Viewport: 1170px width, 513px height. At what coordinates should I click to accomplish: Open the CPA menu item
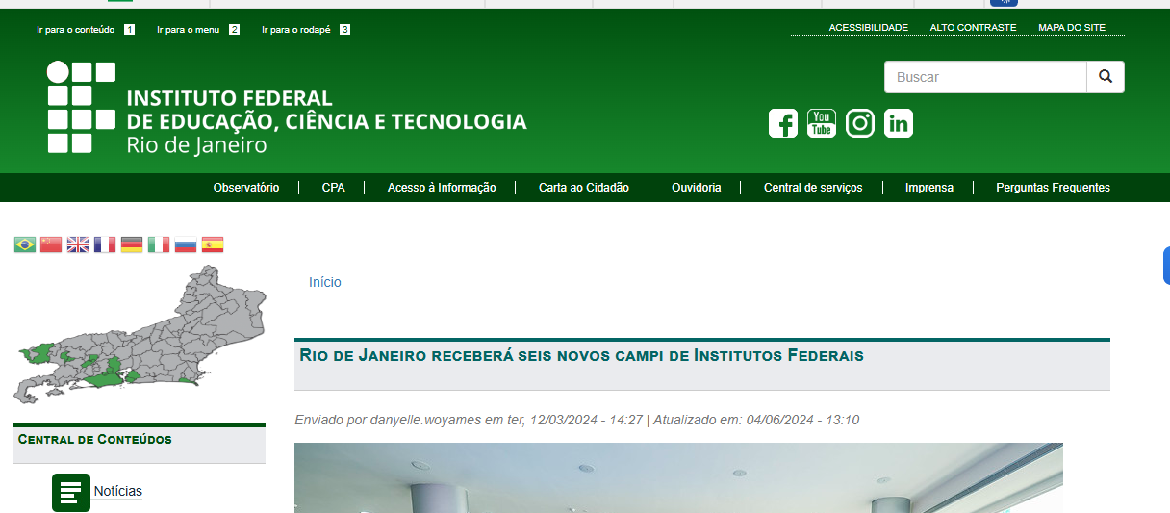click(334, 188)
